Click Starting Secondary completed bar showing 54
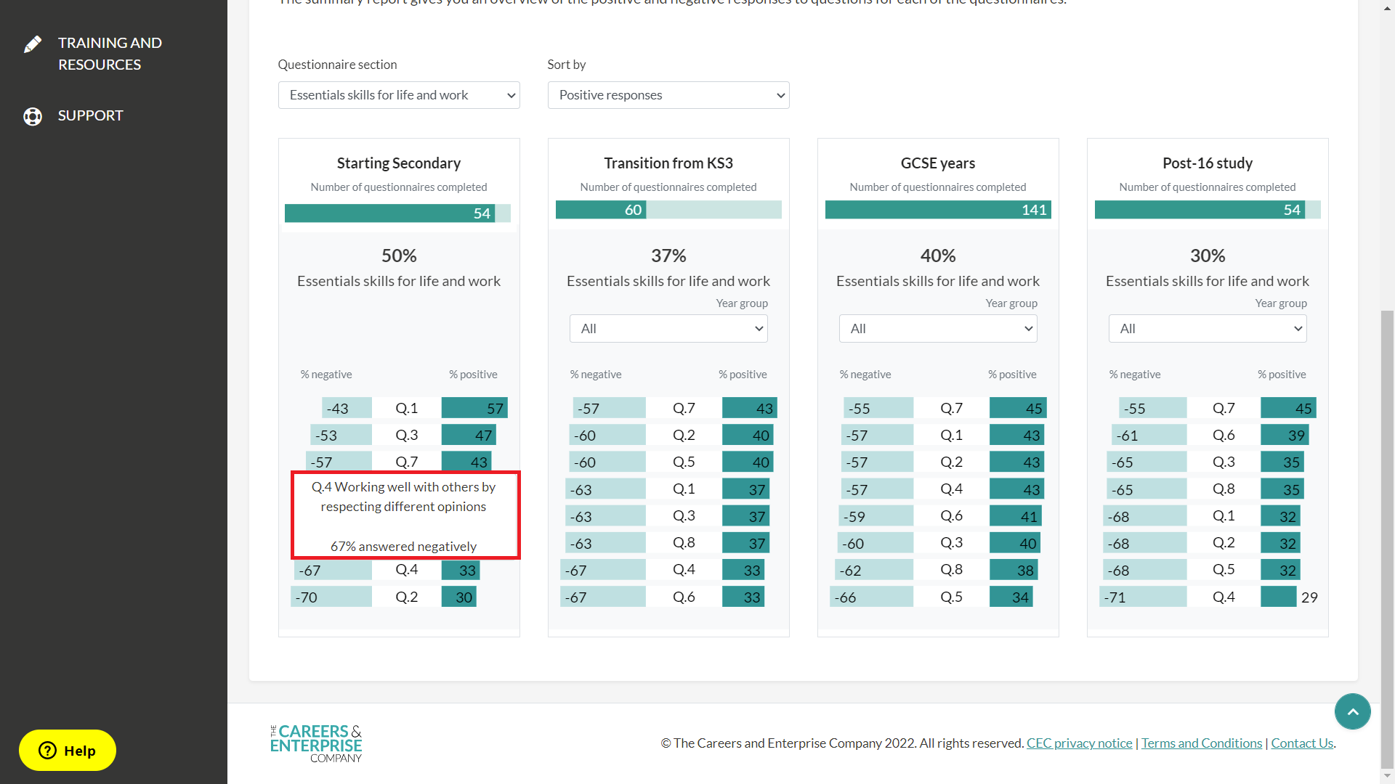This screenshot has height=784, width=1395. [389, 213]
